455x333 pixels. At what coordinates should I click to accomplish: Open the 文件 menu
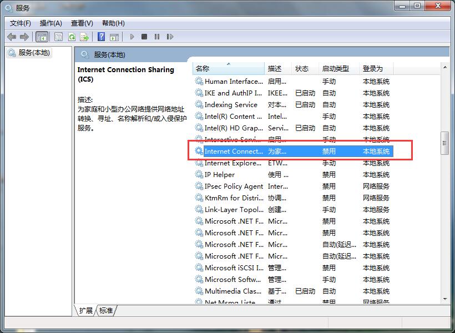[x=19, y=23]
